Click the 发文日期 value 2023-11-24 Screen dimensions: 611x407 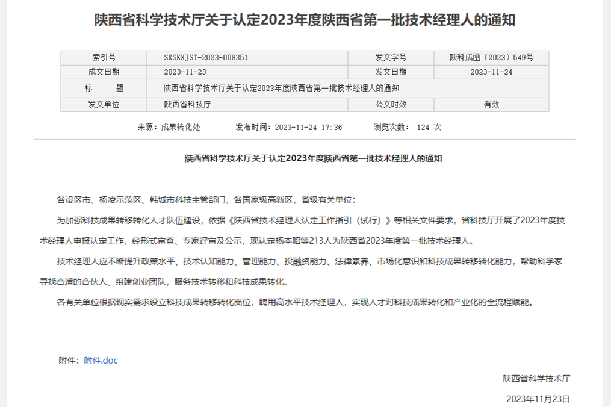(x=491, y=72)
